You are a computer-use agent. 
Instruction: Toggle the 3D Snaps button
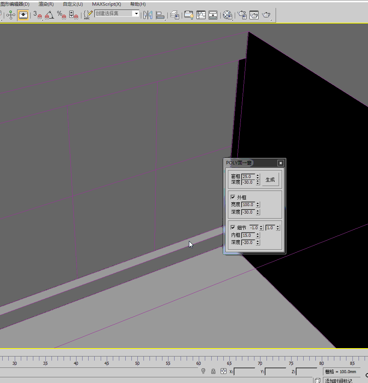coord(37,15)
